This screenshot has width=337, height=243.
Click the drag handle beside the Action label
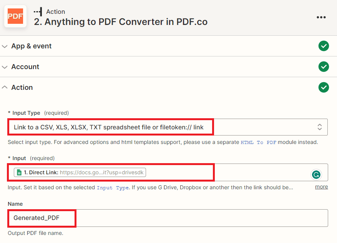(x=37, y=11)
